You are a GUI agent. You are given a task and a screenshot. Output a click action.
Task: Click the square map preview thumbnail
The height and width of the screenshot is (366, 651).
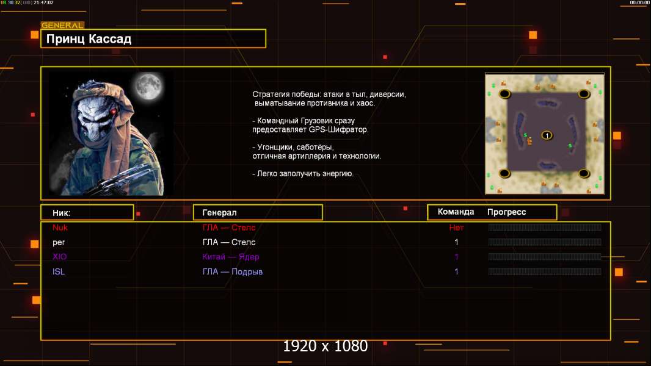545,134
